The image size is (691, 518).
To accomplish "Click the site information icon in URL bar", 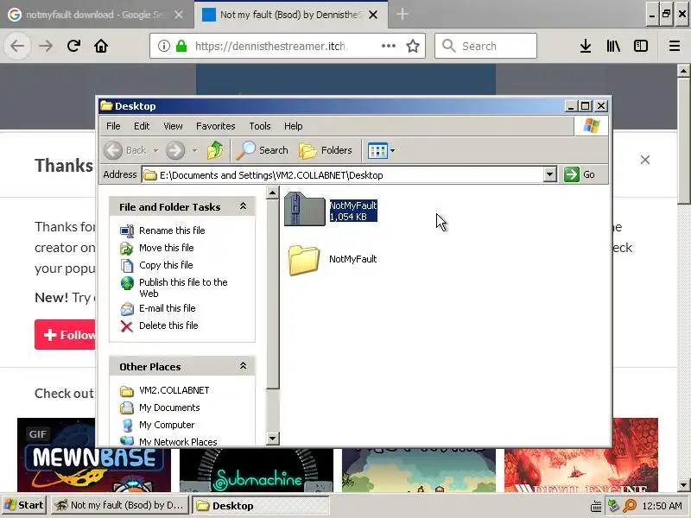I will pyautogui.click(x=163, y=46).
